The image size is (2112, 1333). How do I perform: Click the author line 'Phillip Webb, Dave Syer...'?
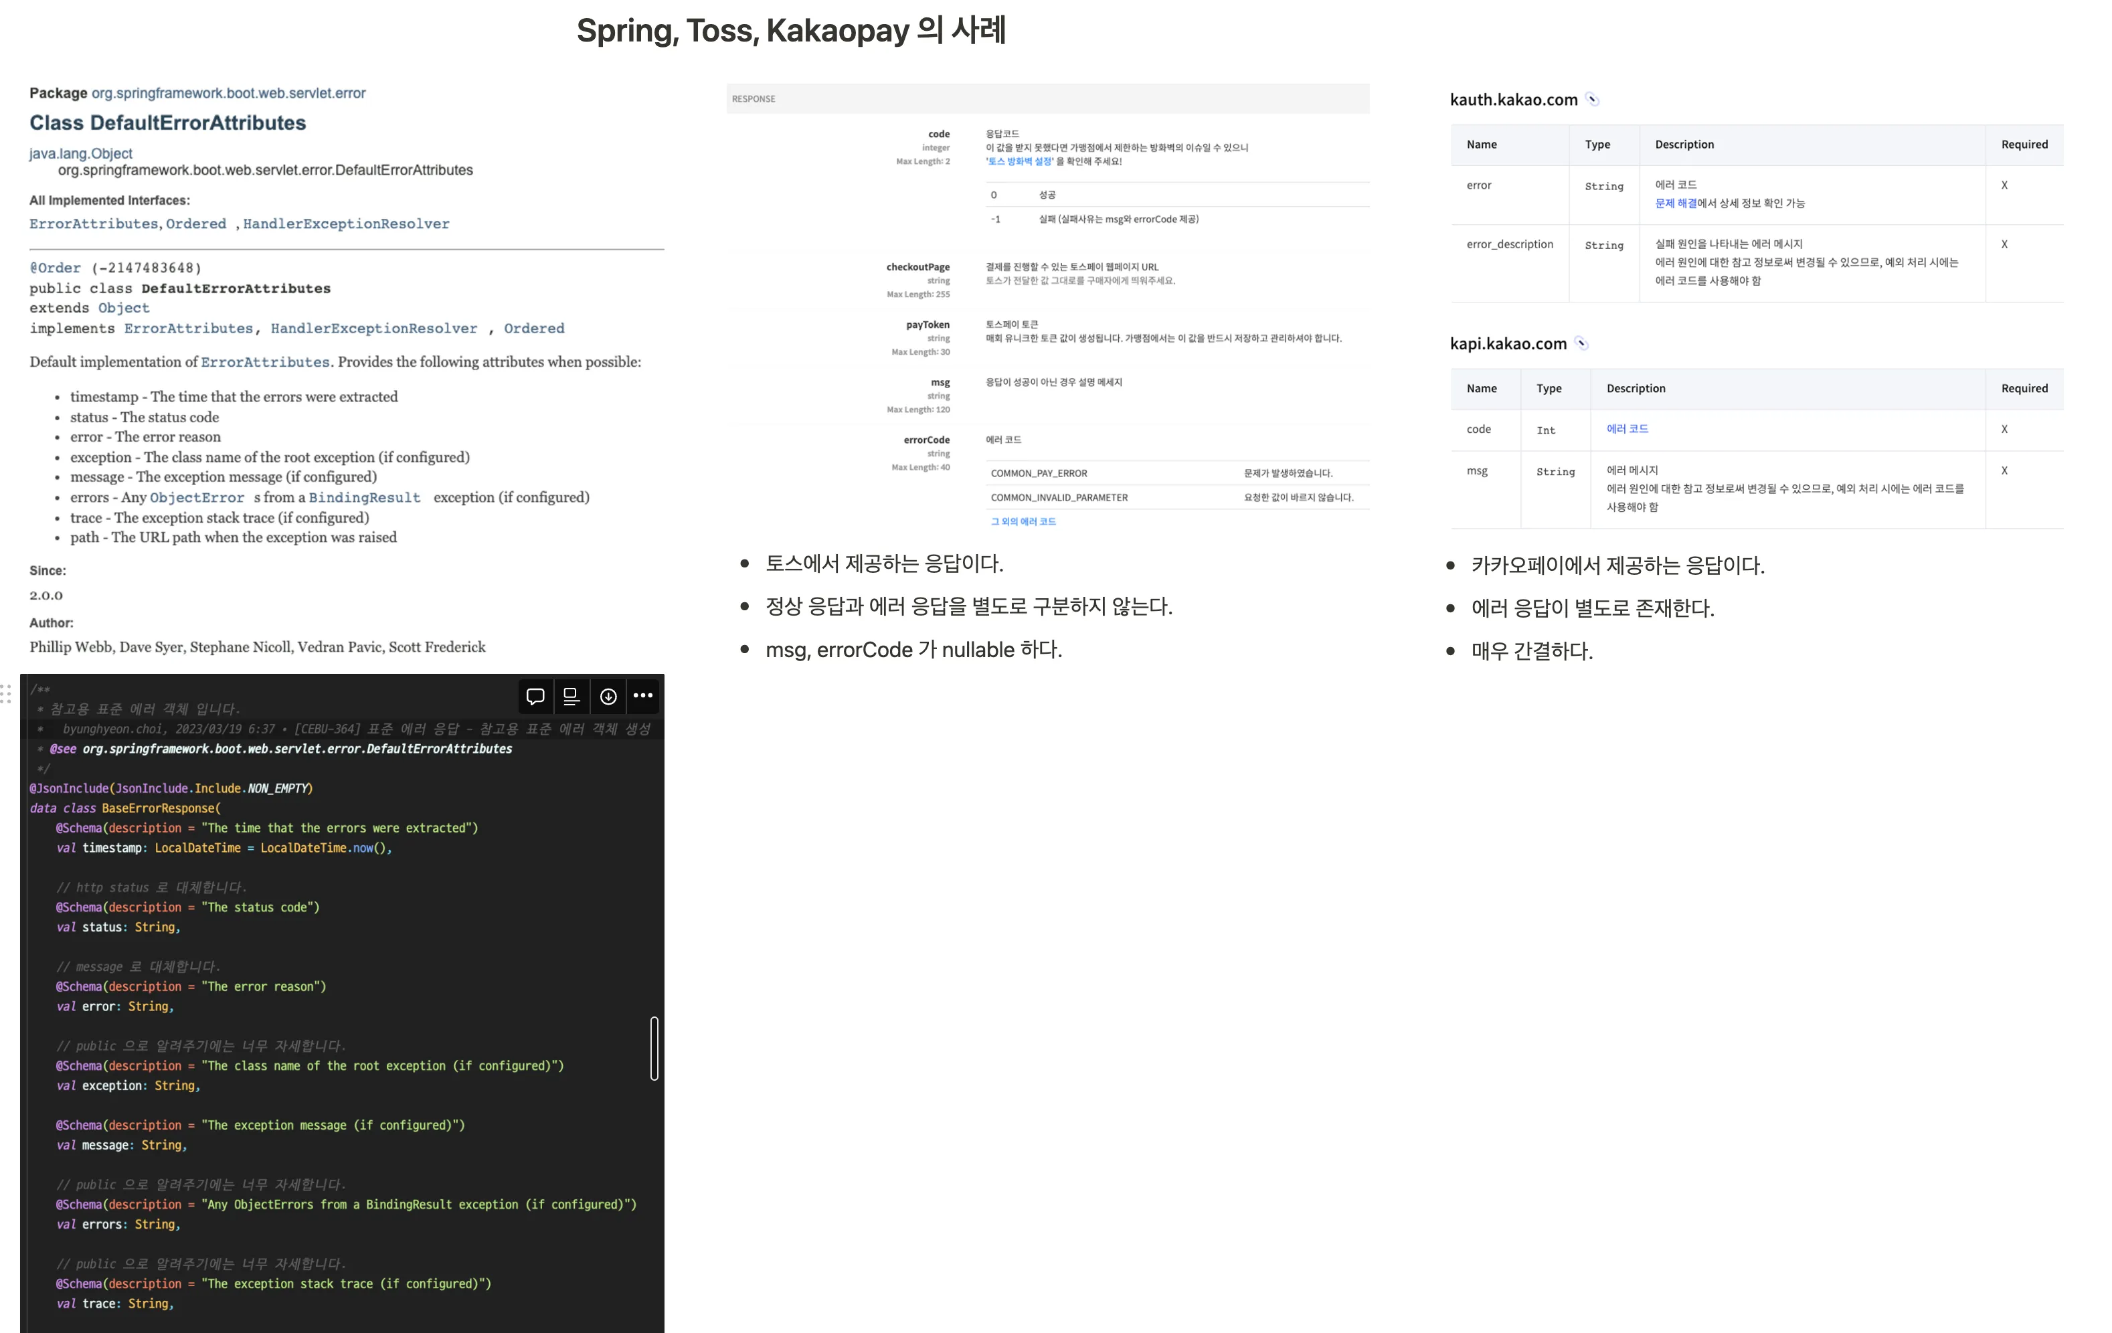(258, 647)
